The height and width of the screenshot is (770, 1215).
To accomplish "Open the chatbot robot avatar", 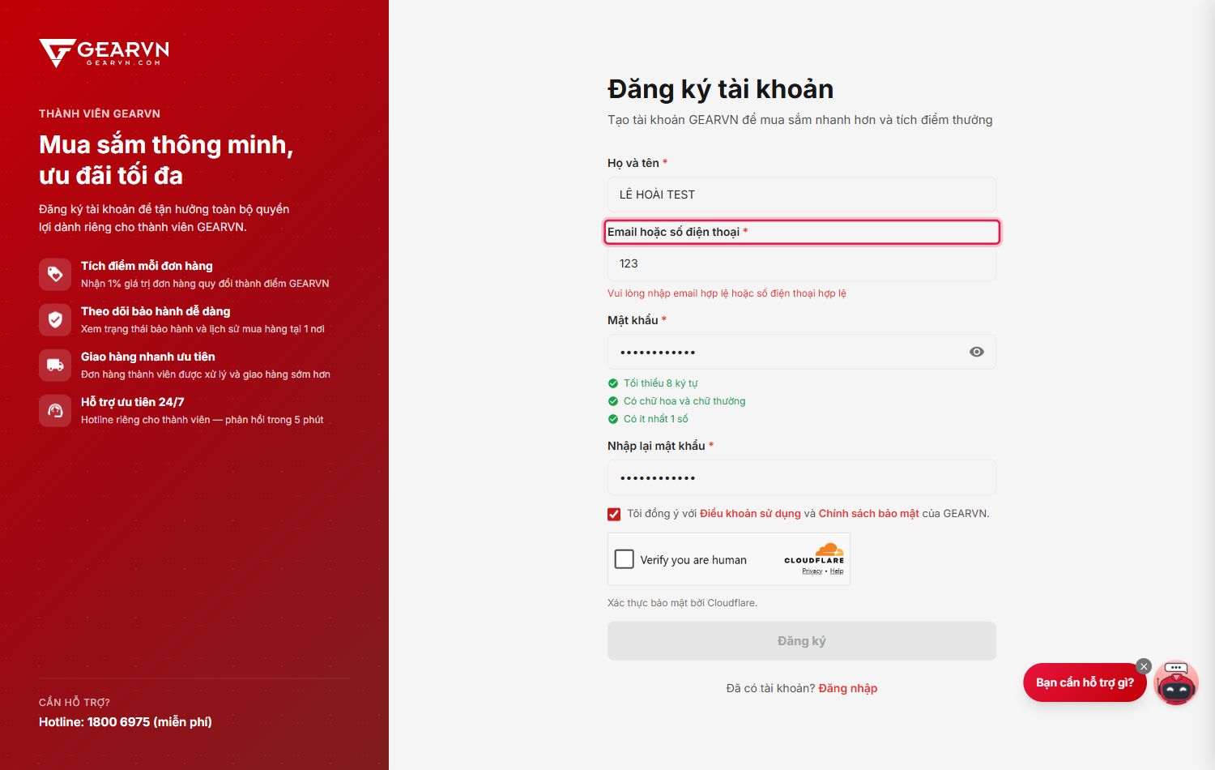I will (x=1176, y=682).
